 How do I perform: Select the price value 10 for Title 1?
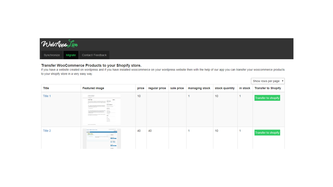pos(139,96)
